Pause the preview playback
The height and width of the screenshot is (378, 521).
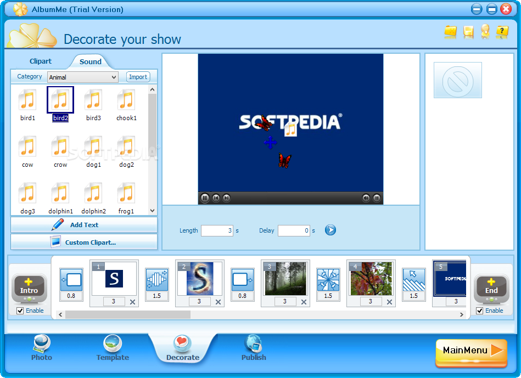205,198
